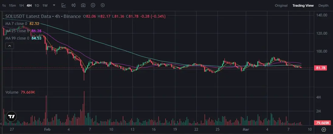Collapse the indicator legend chevron button

click(9, 46)
